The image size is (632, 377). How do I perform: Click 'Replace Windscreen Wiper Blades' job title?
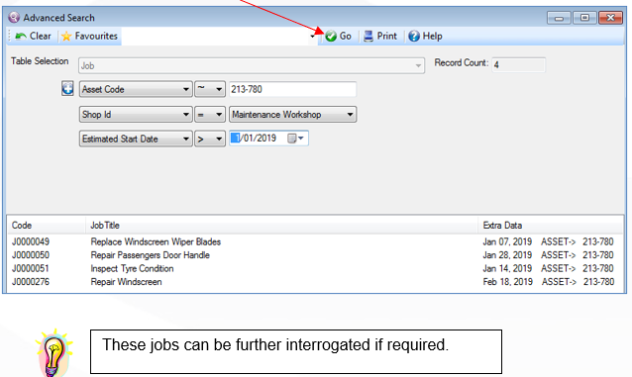click(156, 241)
